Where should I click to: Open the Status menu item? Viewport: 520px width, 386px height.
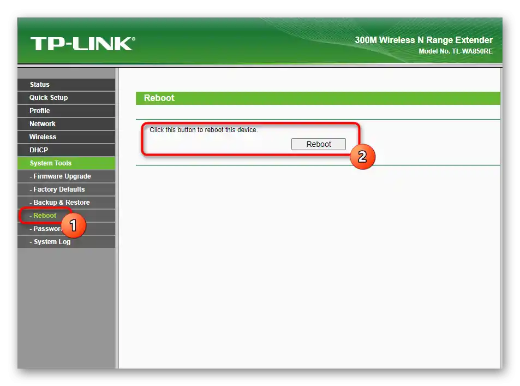67,85
